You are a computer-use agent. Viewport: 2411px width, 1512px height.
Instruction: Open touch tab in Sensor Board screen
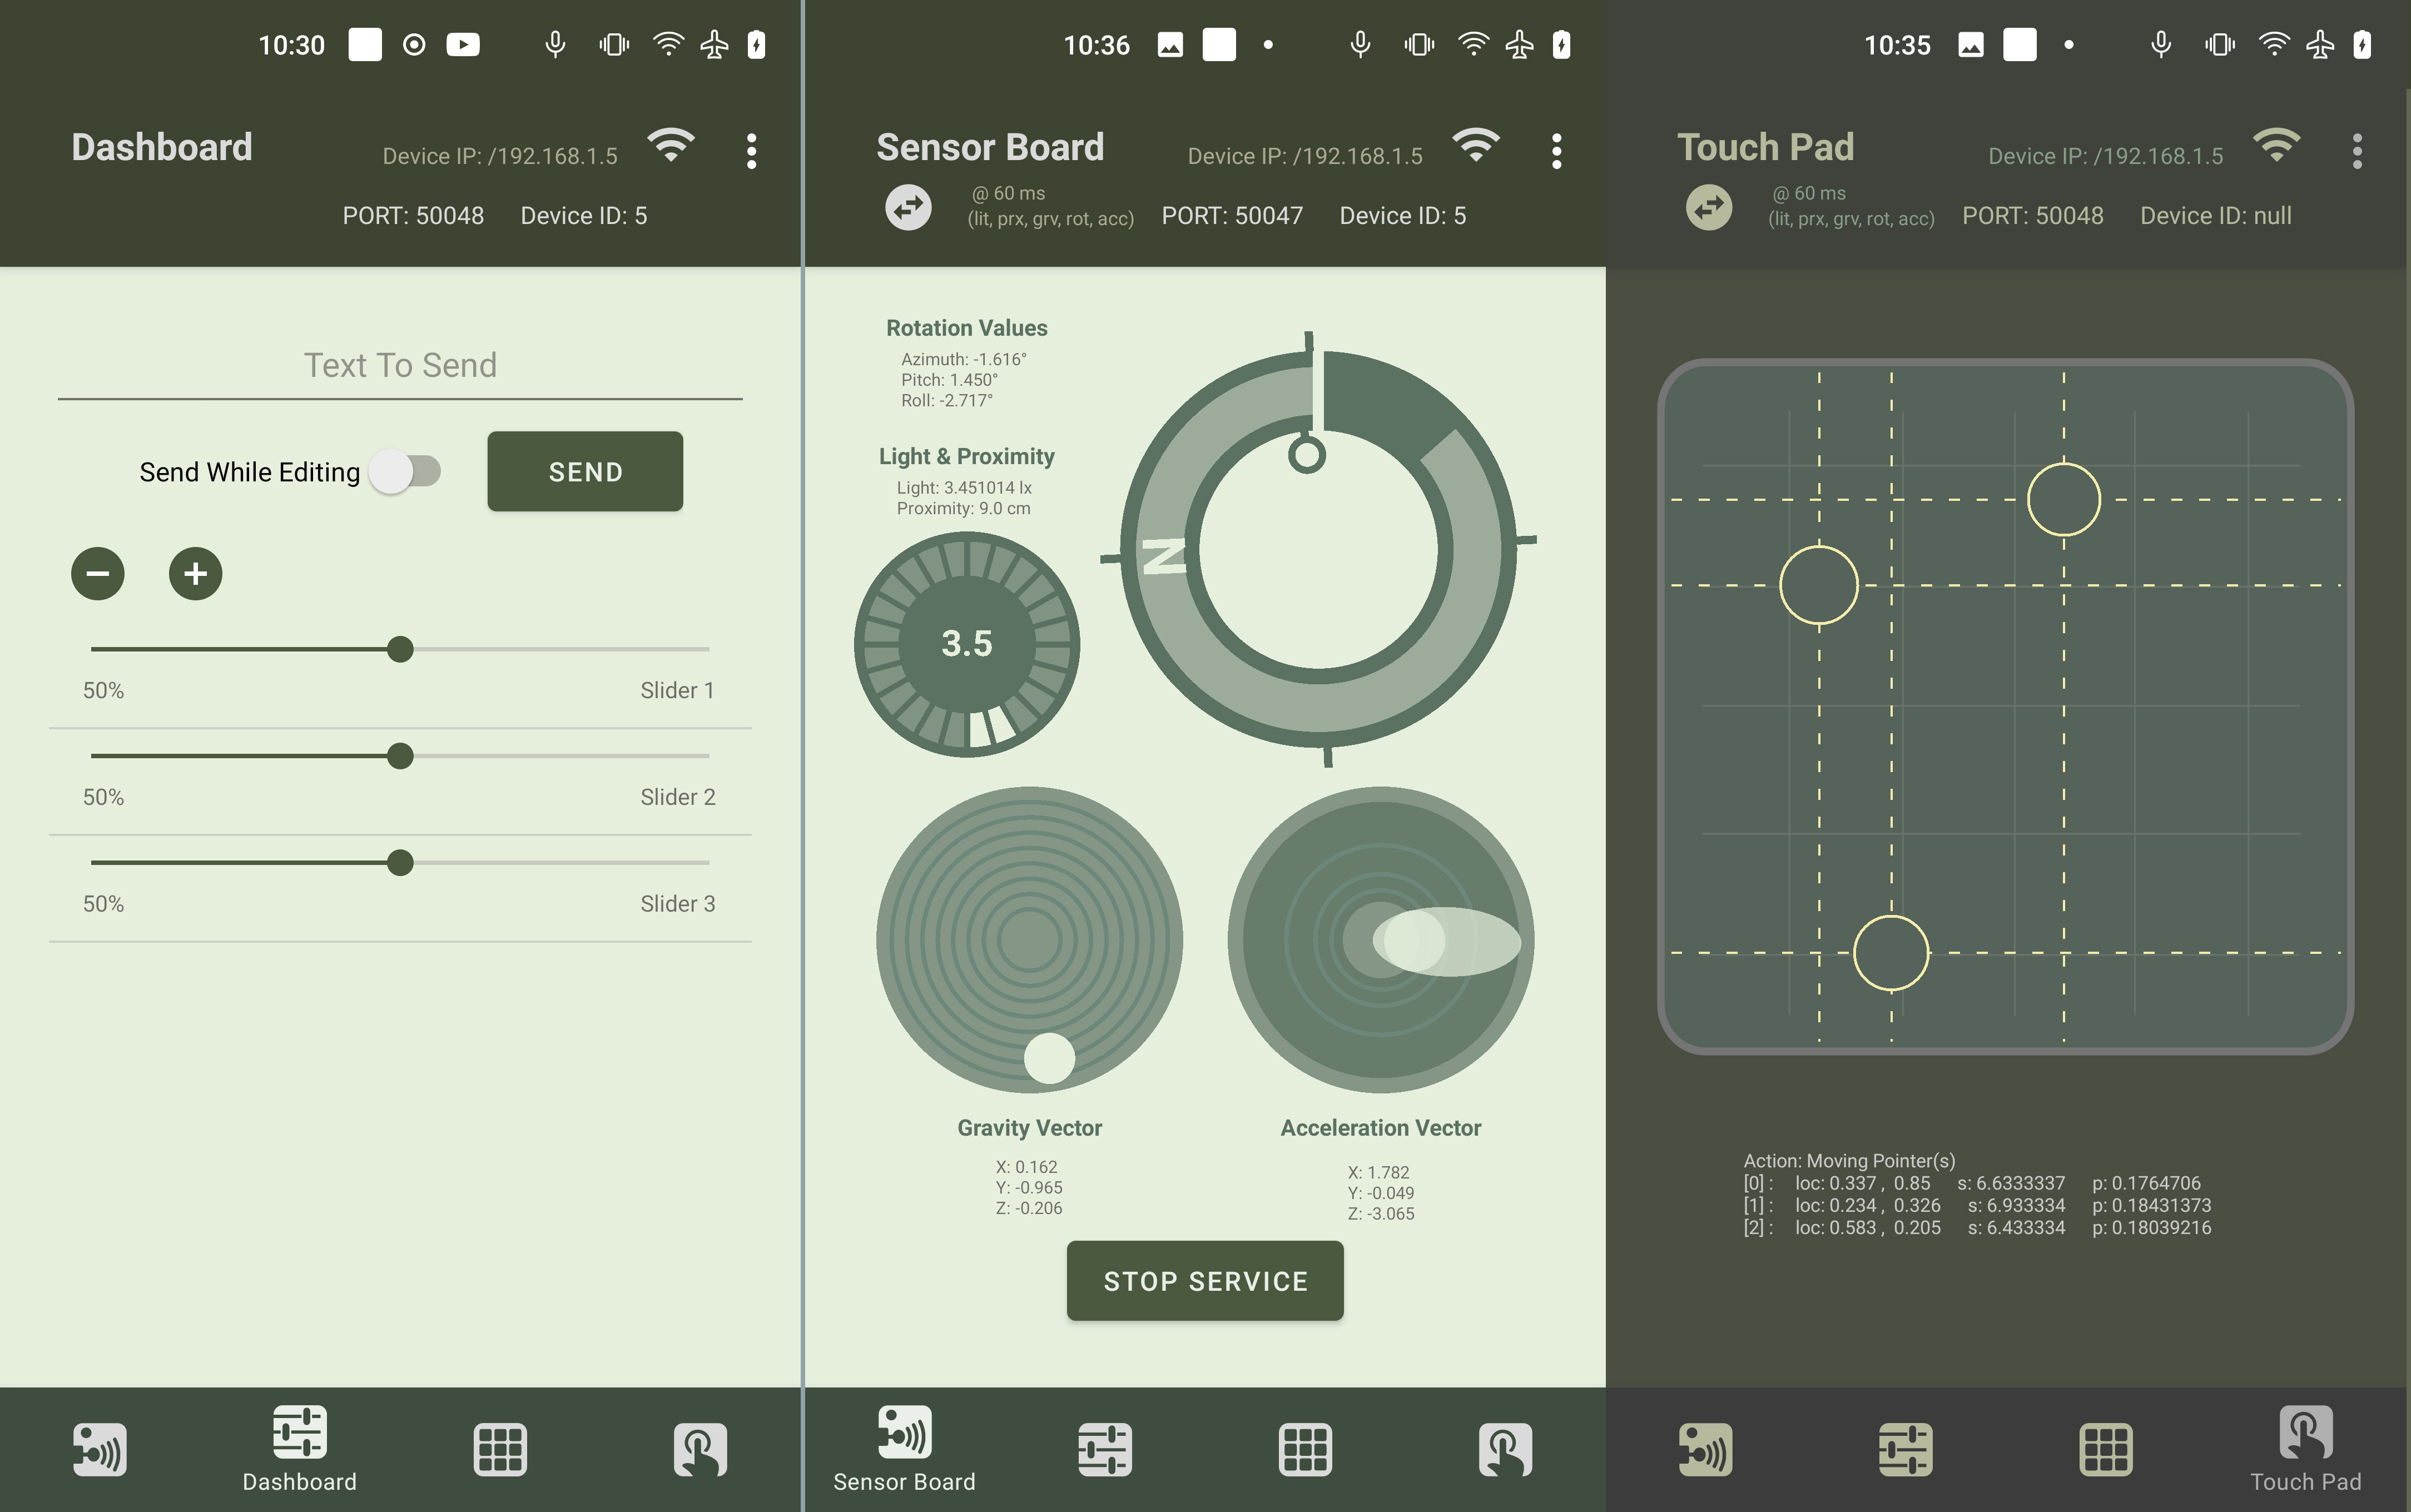point(1505,1449)
